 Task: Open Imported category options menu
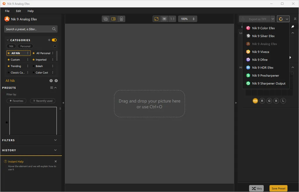point(53,59)
